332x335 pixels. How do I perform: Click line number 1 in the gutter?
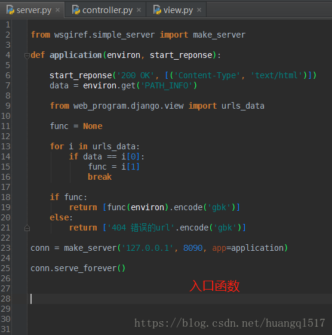8,25
